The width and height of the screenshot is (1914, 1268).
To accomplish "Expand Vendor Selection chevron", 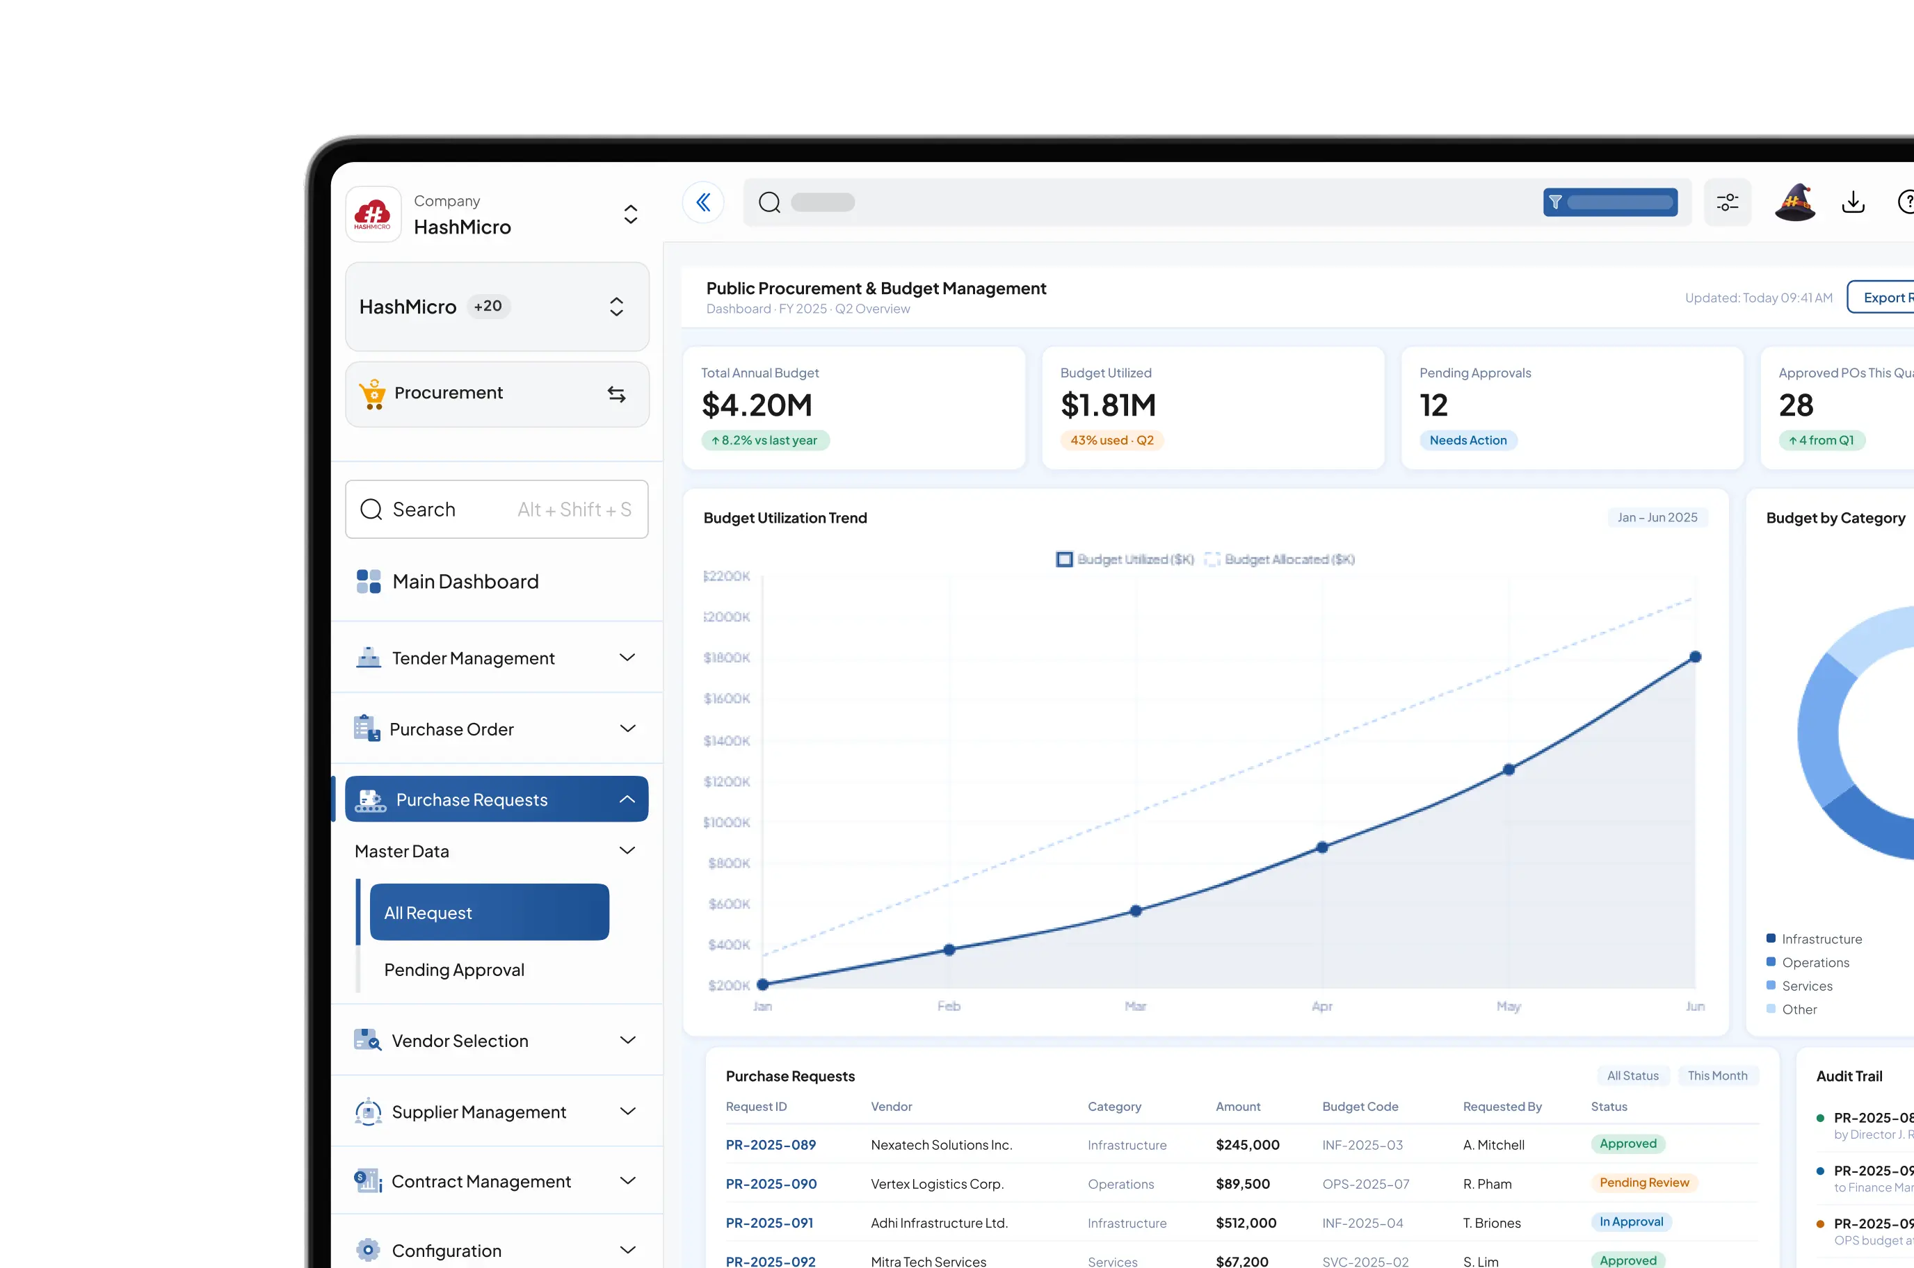I will tap(627, 1040).
